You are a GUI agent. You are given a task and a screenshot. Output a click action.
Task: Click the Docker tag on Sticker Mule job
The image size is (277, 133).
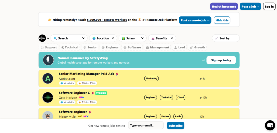[165, 117]
